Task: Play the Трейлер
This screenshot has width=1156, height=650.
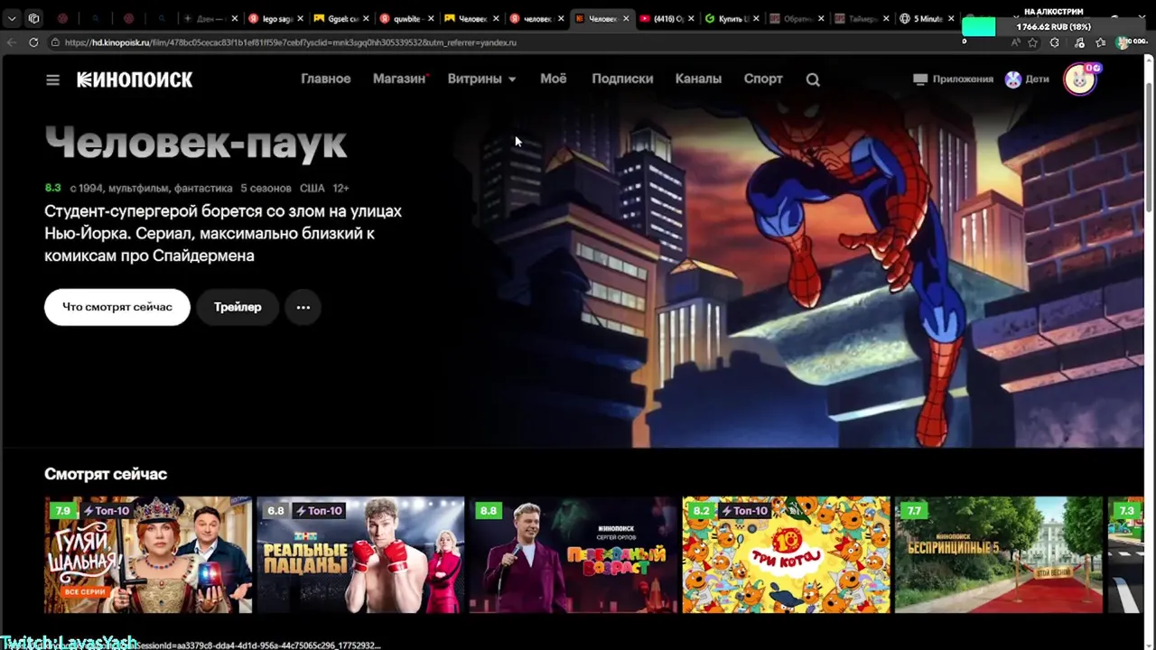Action: click(x=238, y=307)
